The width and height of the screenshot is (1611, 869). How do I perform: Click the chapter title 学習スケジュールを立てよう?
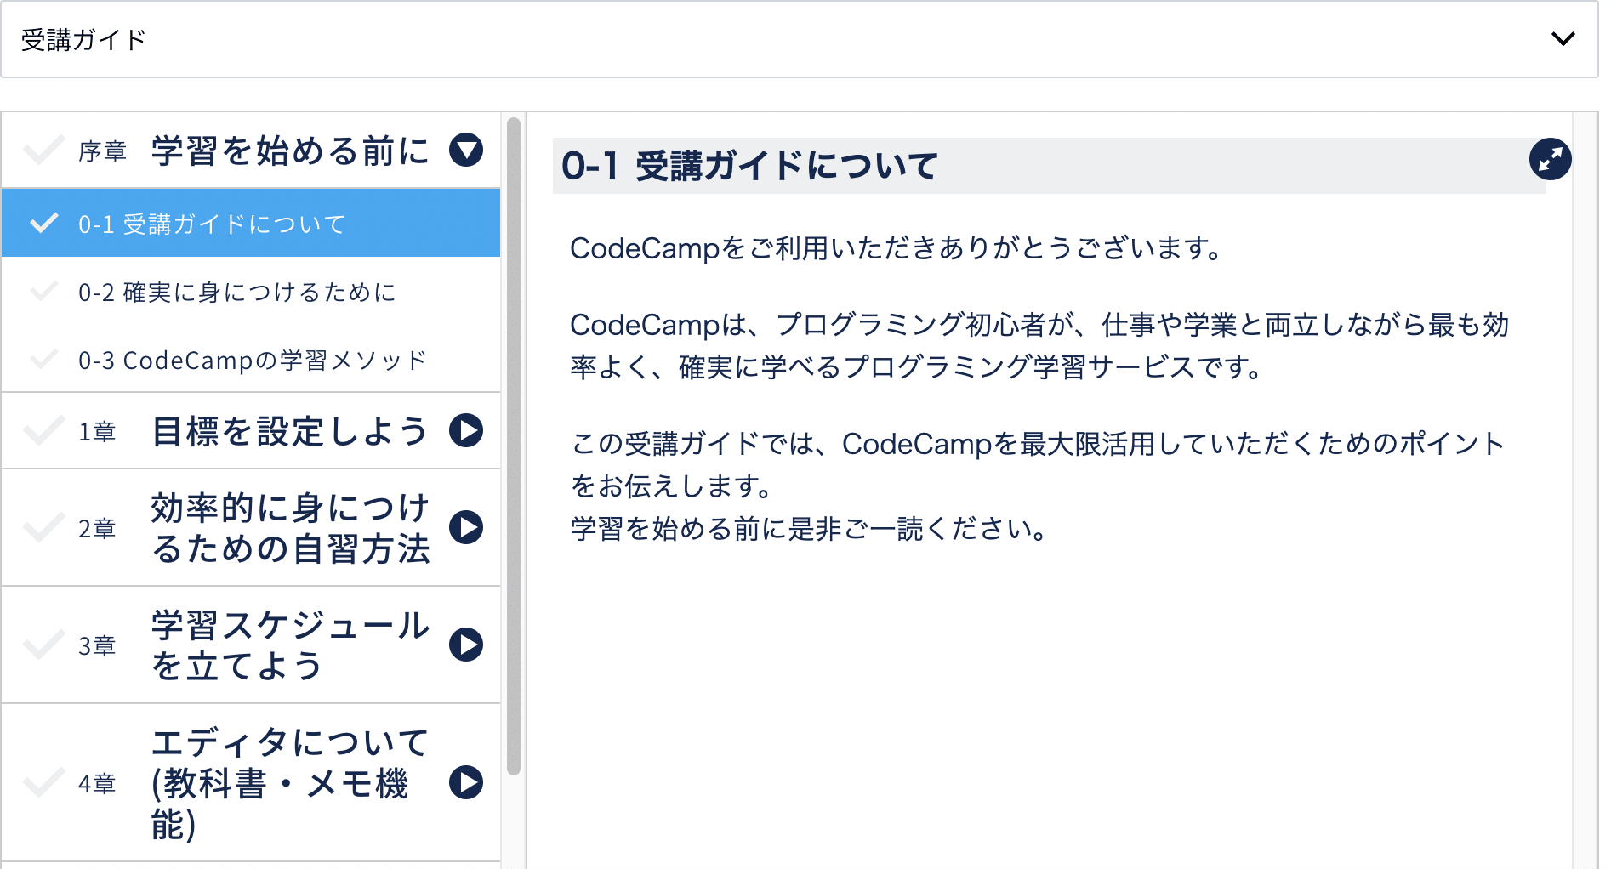pyautogui.click(x=290, y=645)
